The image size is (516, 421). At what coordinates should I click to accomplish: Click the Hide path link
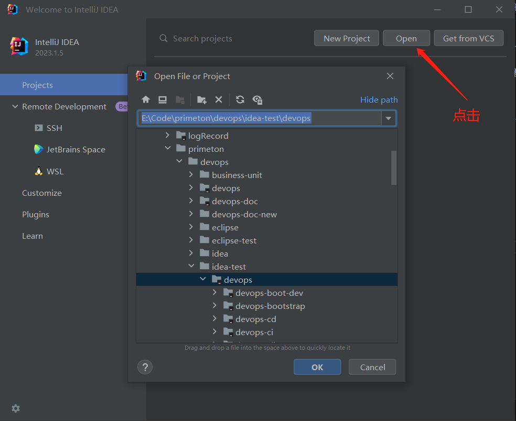pyautogui.click(x=379, y=99)
